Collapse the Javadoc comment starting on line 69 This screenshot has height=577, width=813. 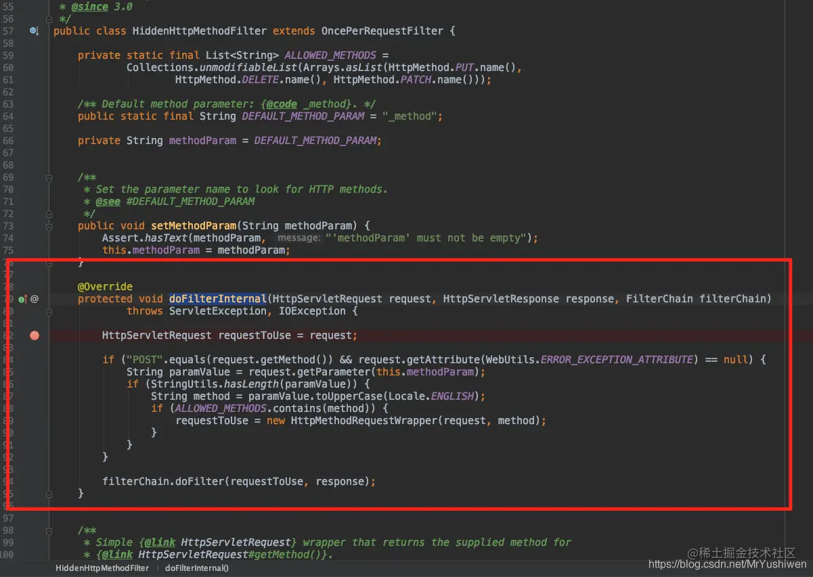[49, 177]
